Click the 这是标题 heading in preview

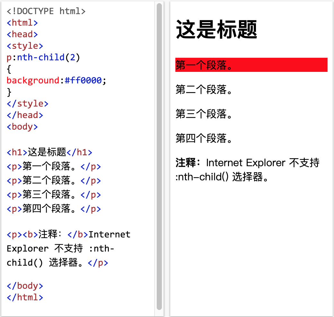[x=215, y=29]
